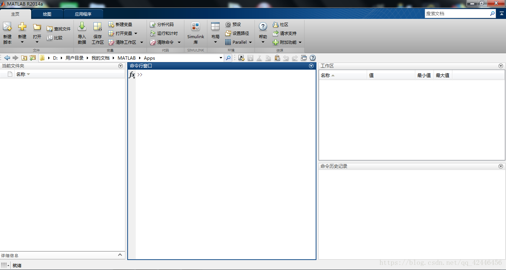Screen dimensions: 506x270
Task: Click the redo arrow icon
Action: [295, 58]
